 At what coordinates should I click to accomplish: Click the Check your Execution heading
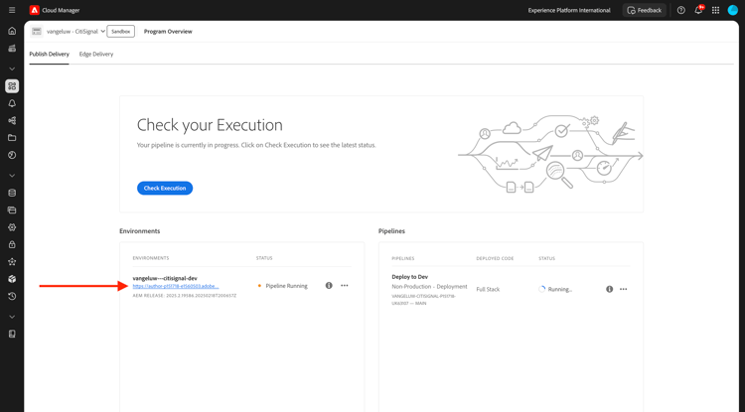210,125
